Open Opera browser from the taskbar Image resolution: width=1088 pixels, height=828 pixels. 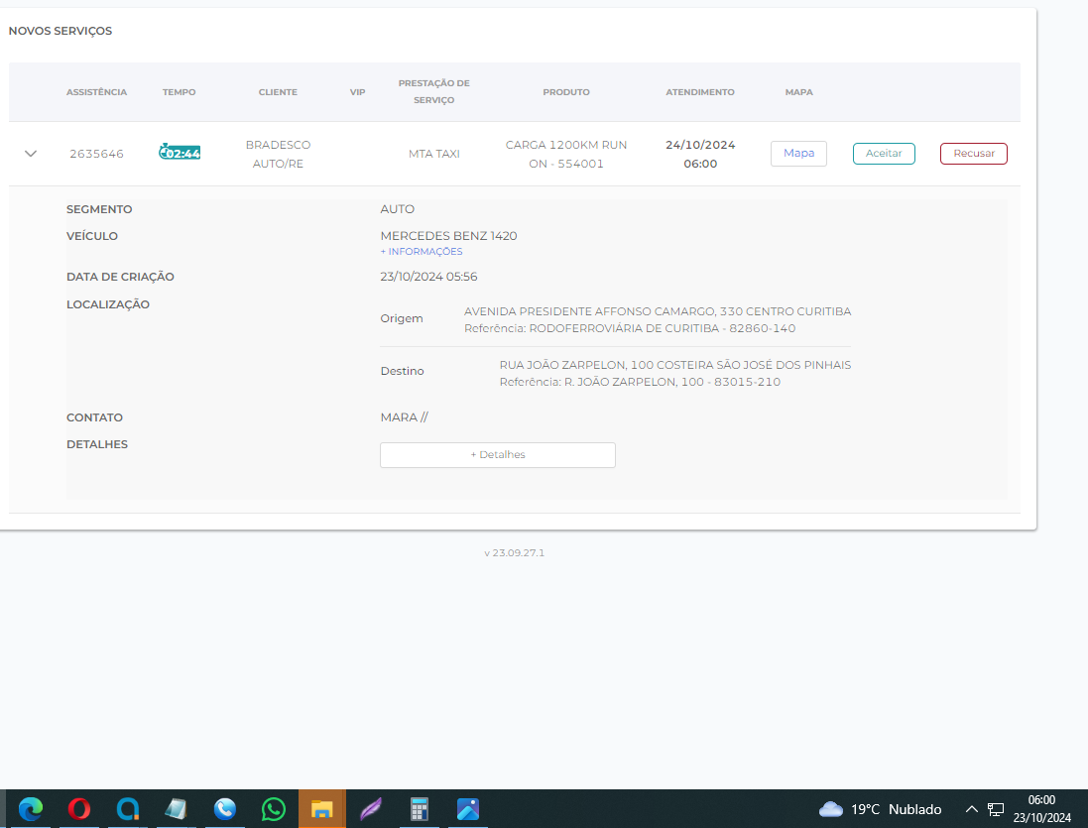79,809
